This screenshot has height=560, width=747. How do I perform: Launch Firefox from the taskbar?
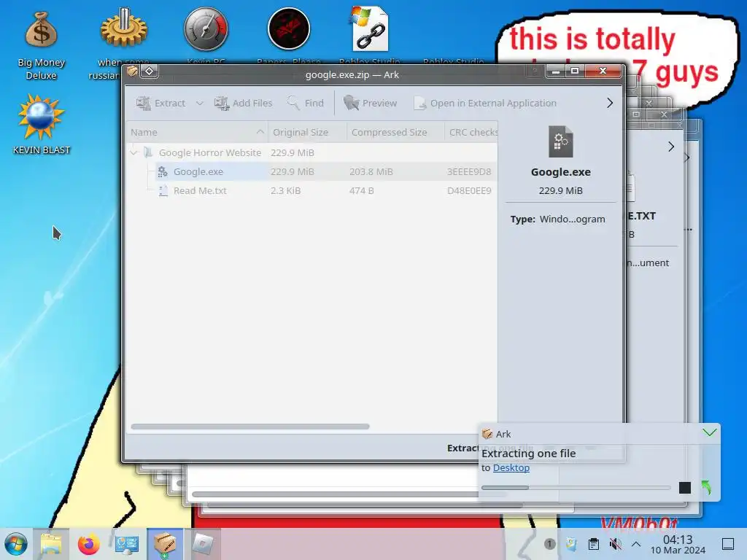(x=89, y=544)
